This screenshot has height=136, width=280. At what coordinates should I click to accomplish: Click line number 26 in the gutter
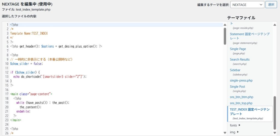click(x=7, y=133)
